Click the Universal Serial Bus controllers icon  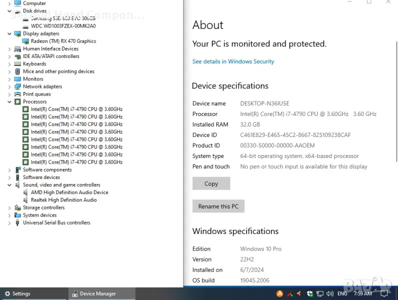(18, 223)
